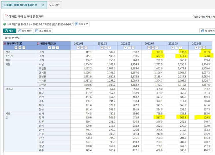The width and height of the screenshot is (215, 155).
Task: Sort 행정구역별(2) column descending with down arrow
Action: (x=54, y=48)
